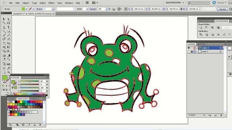232x130 pixels.
Task: Swap fill and stroke in toolbox
Action: pos(9,76)
